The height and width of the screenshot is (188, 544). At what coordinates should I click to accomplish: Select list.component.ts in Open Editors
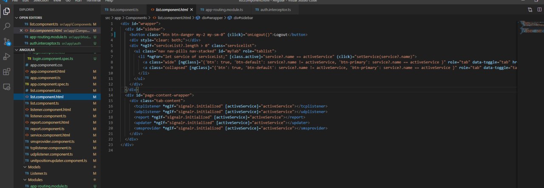(57, 24)
